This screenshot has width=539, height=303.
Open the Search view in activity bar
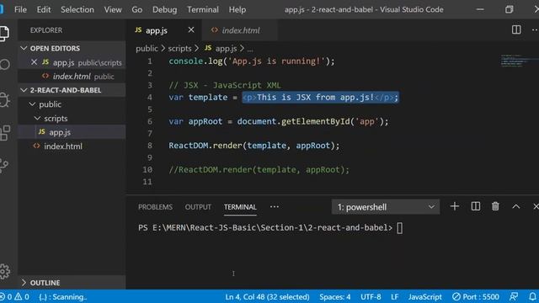(4, 65)
